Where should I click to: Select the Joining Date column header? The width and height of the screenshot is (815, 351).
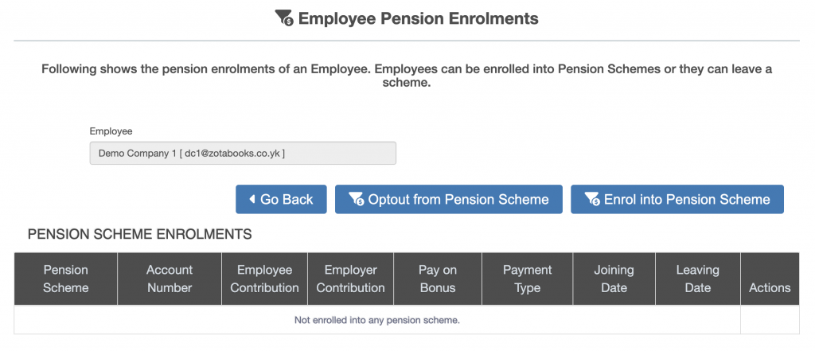[x=614, y=279]
